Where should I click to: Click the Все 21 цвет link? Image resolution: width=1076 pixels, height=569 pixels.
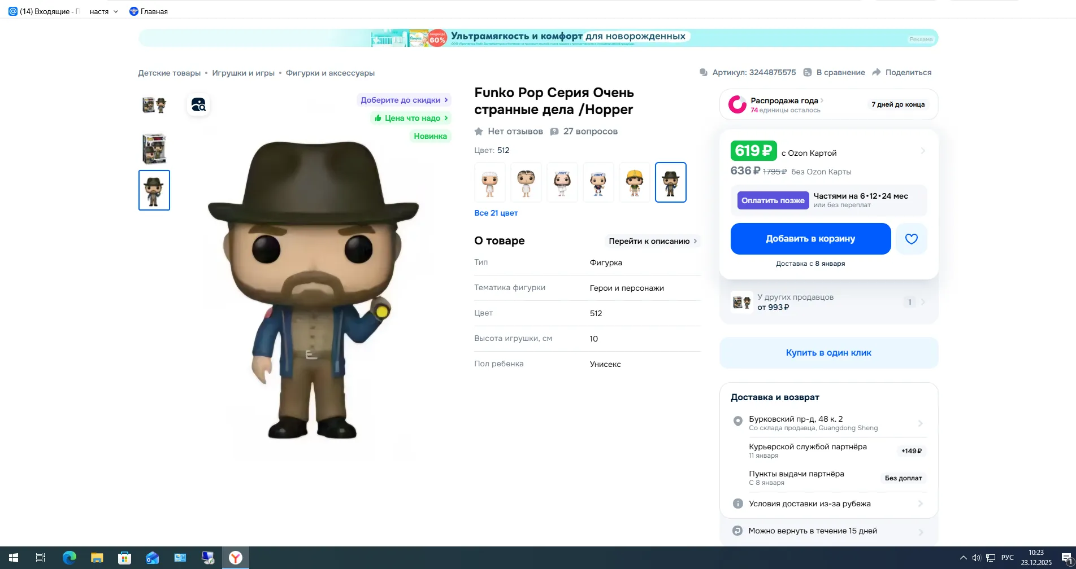click(496, 213)
